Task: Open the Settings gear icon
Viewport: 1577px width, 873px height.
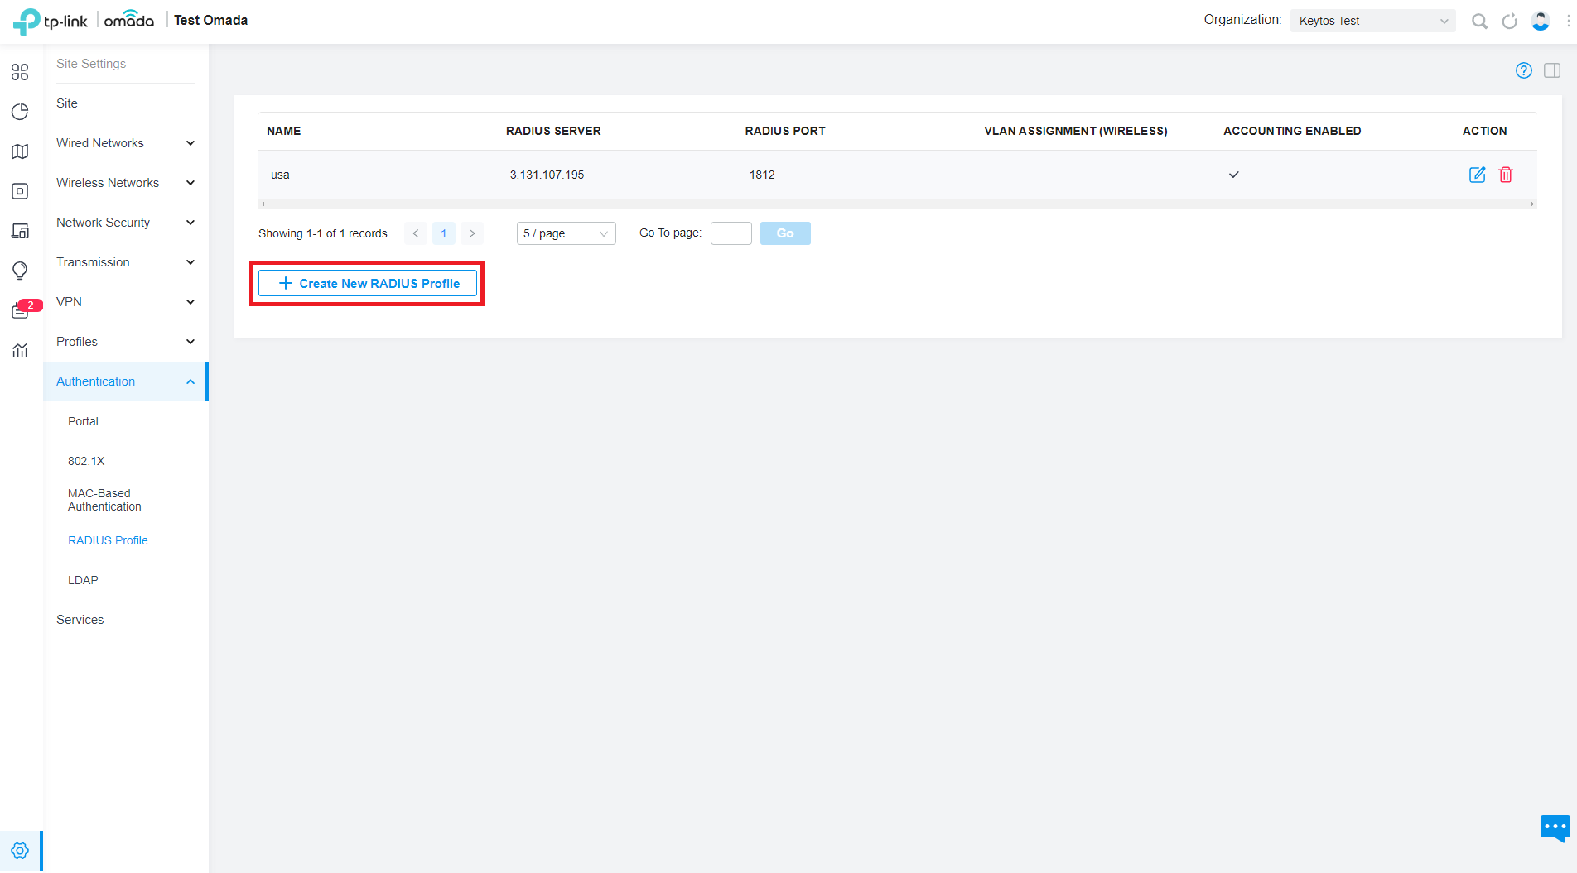Action: [x=20, y=851]
